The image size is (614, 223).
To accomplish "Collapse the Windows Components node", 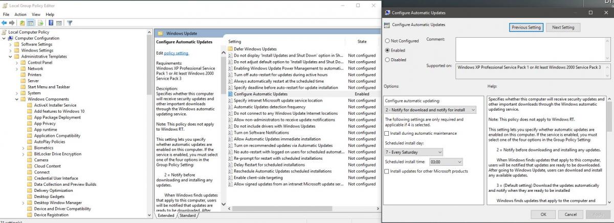I will coord(16,100).
